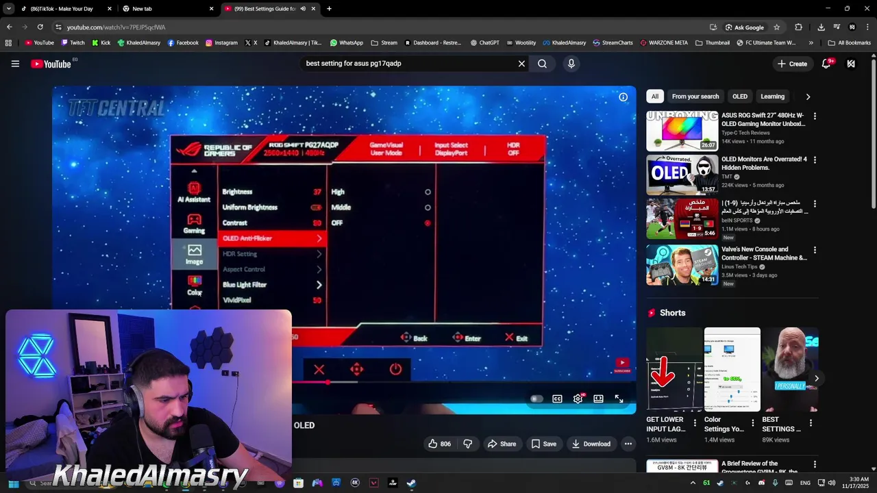Share this video
877x493 pixels.
(502, 444)
